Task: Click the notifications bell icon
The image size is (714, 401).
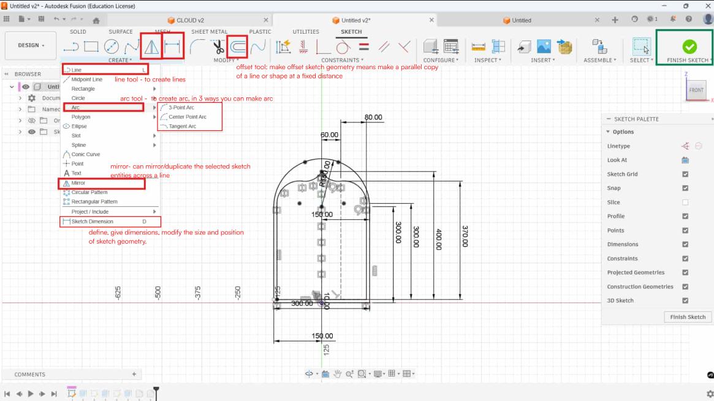Action: point(672,19)
